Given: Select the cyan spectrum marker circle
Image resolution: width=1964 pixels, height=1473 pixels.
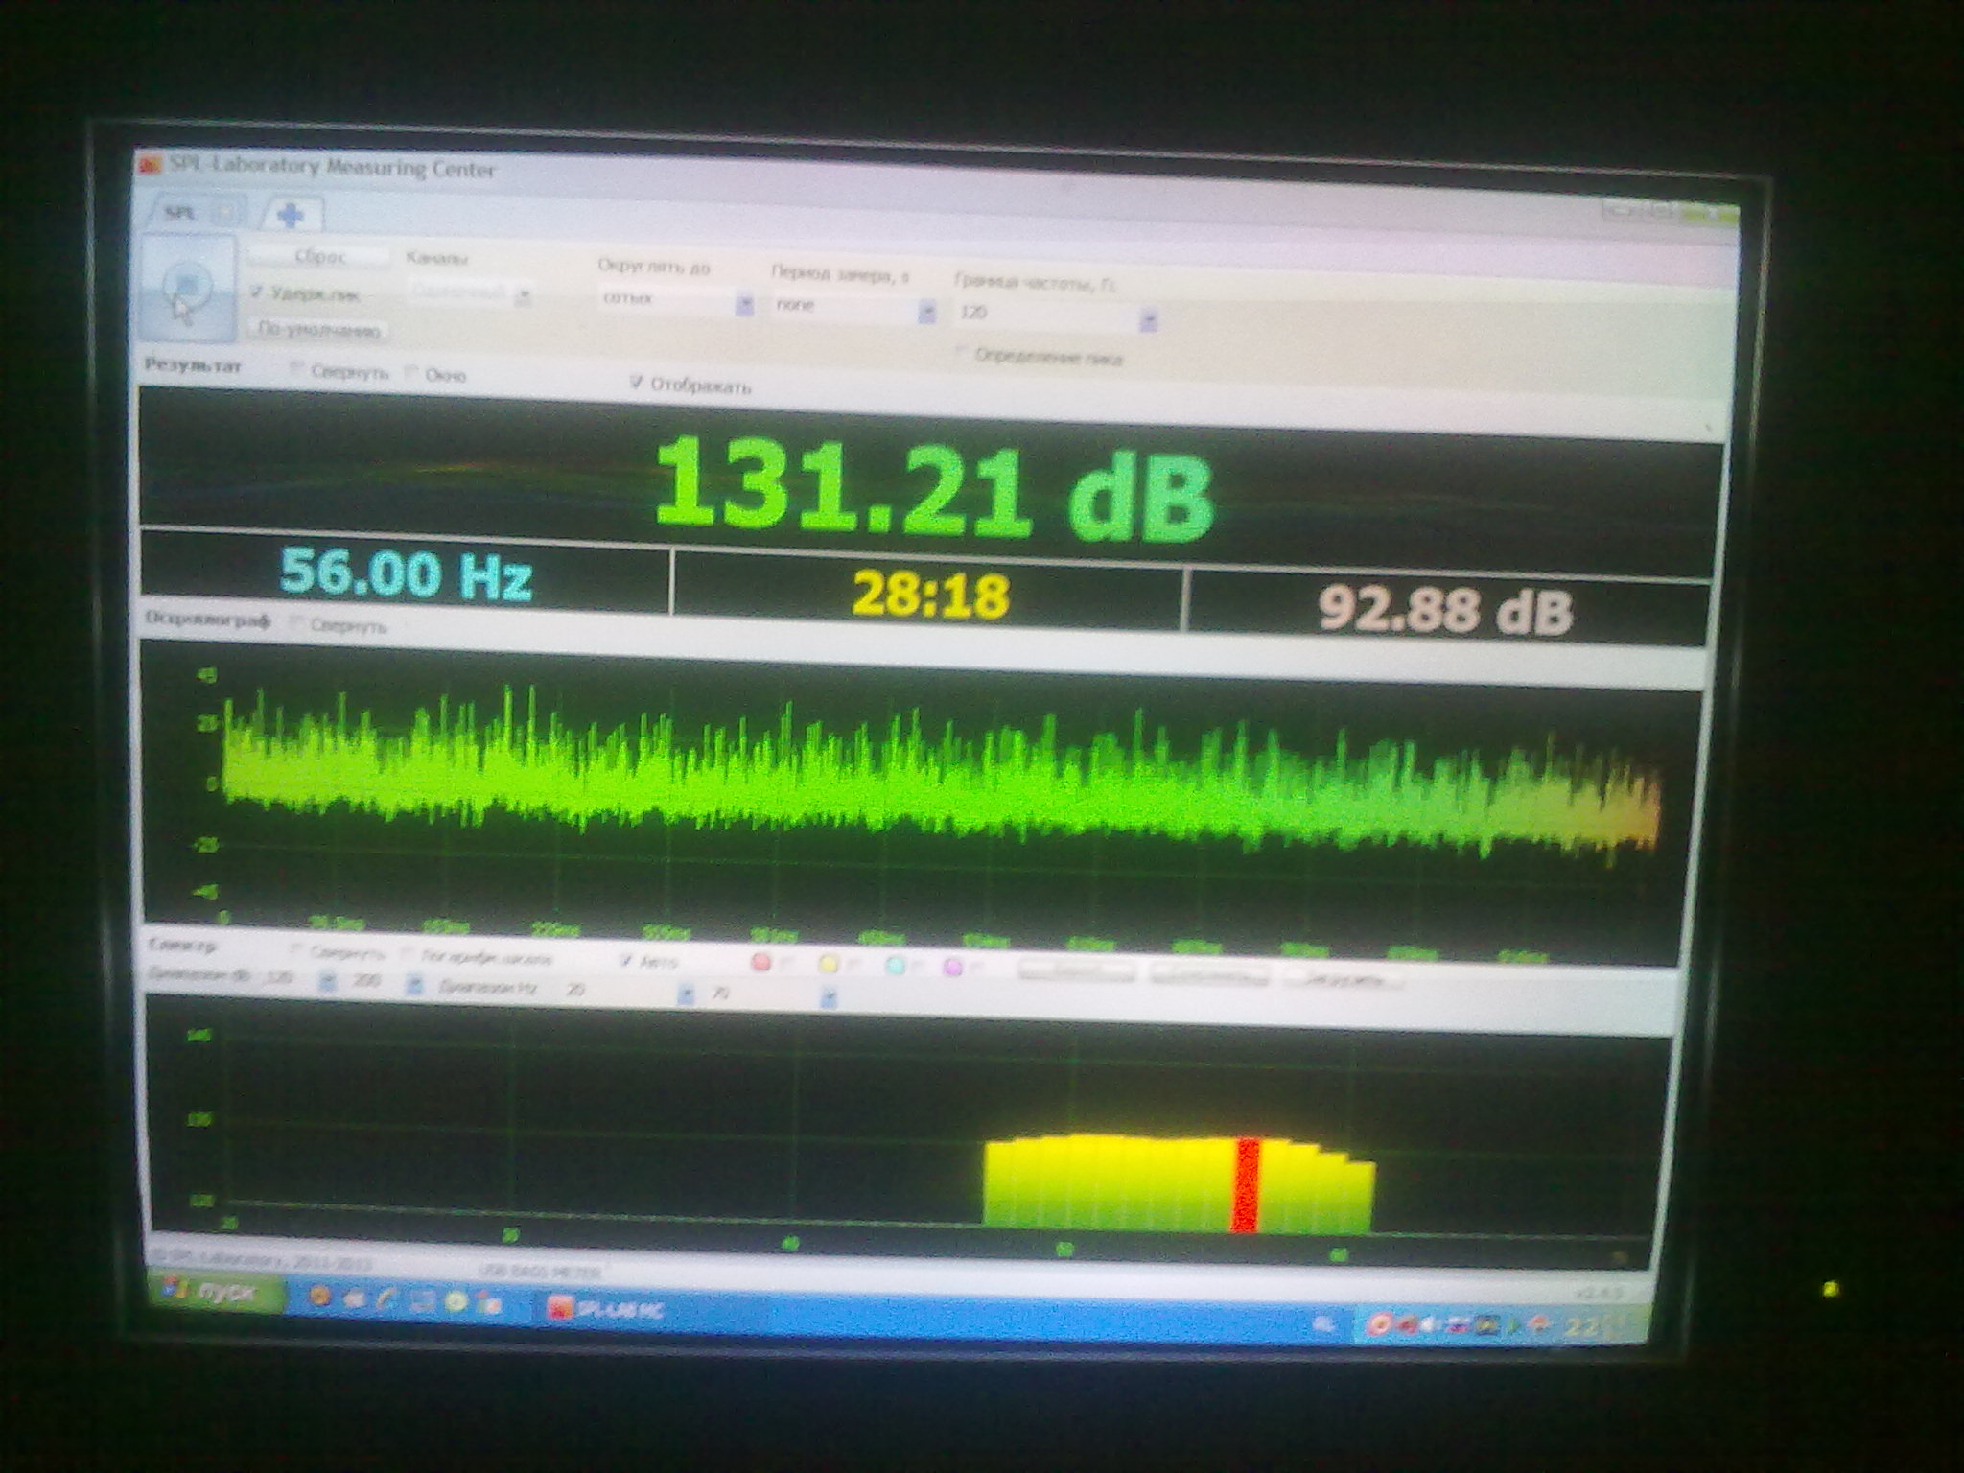Looking at the screenshot, I should 896,967.
